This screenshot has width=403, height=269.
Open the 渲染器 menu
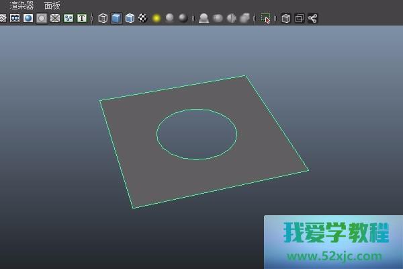21,5
